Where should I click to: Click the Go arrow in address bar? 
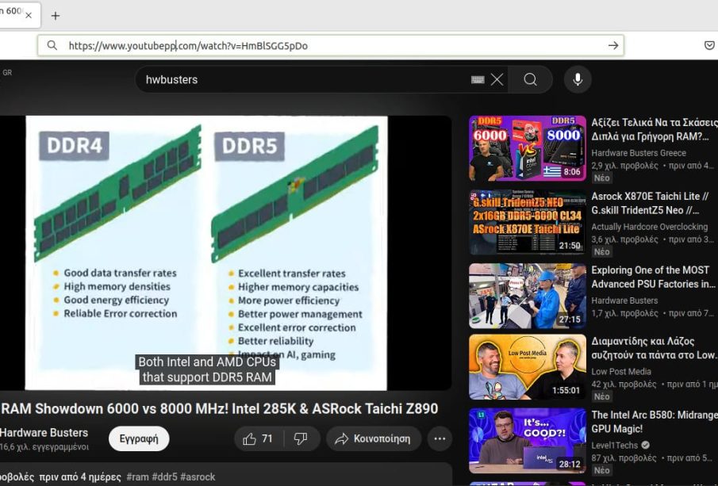click(612, 45)
